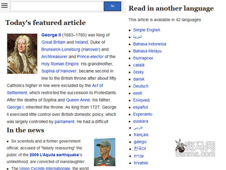Select the eesti language link
Image resolution: width=226 pixels, height=170 pixels.
pyautogui.click(x=137, y=93)
